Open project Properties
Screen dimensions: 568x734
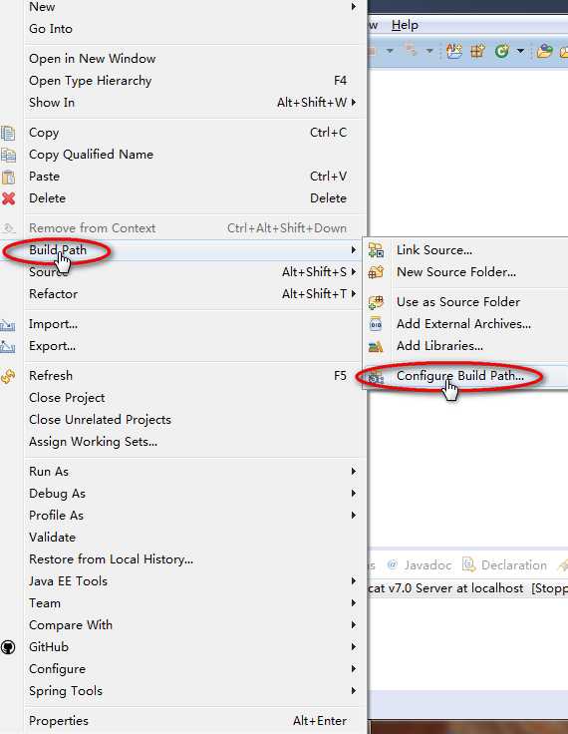pyautogui.click(x=194, y=721)
